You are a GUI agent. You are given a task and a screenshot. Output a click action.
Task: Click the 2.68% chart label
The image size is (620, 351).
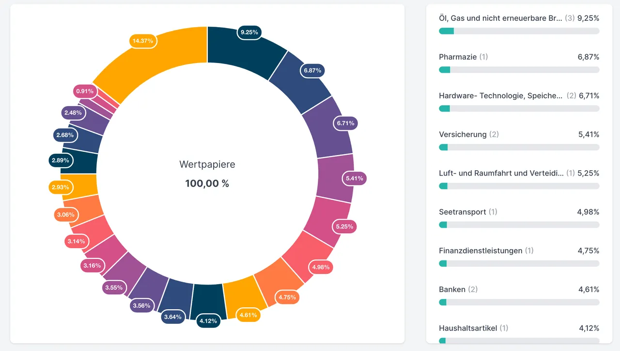[65, 135]
